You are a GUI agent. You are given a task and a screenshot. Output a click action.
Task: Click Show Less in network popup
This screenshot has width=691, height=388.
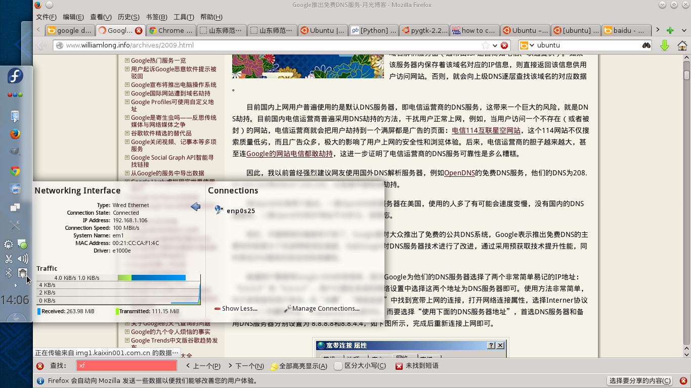236,308
